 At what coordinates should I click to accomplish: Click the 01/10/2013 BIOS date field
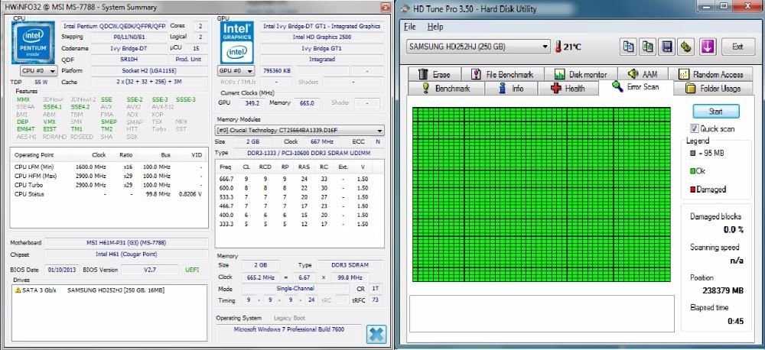tap(63, 270)
